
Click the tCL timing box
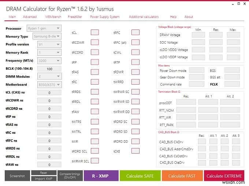coord(95,32)
